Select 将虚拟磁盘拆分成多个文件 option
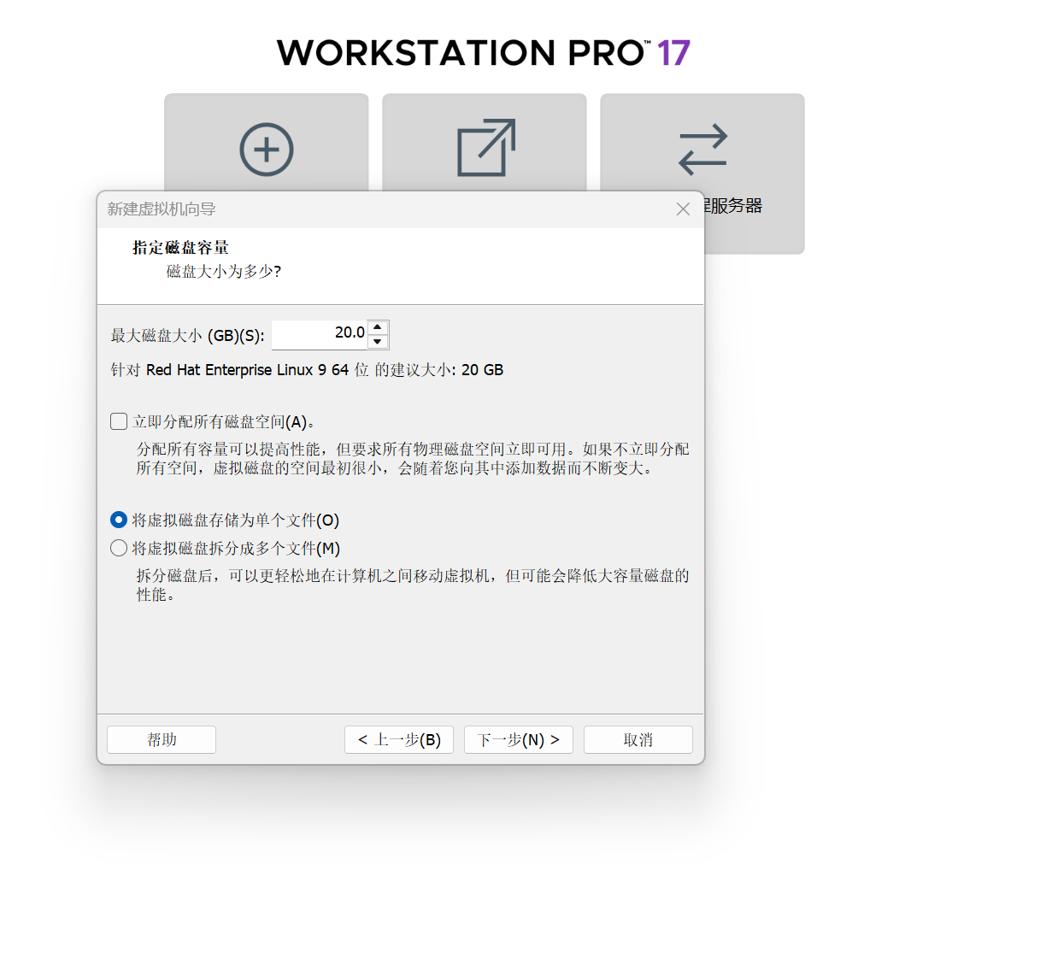 point(118,548)
